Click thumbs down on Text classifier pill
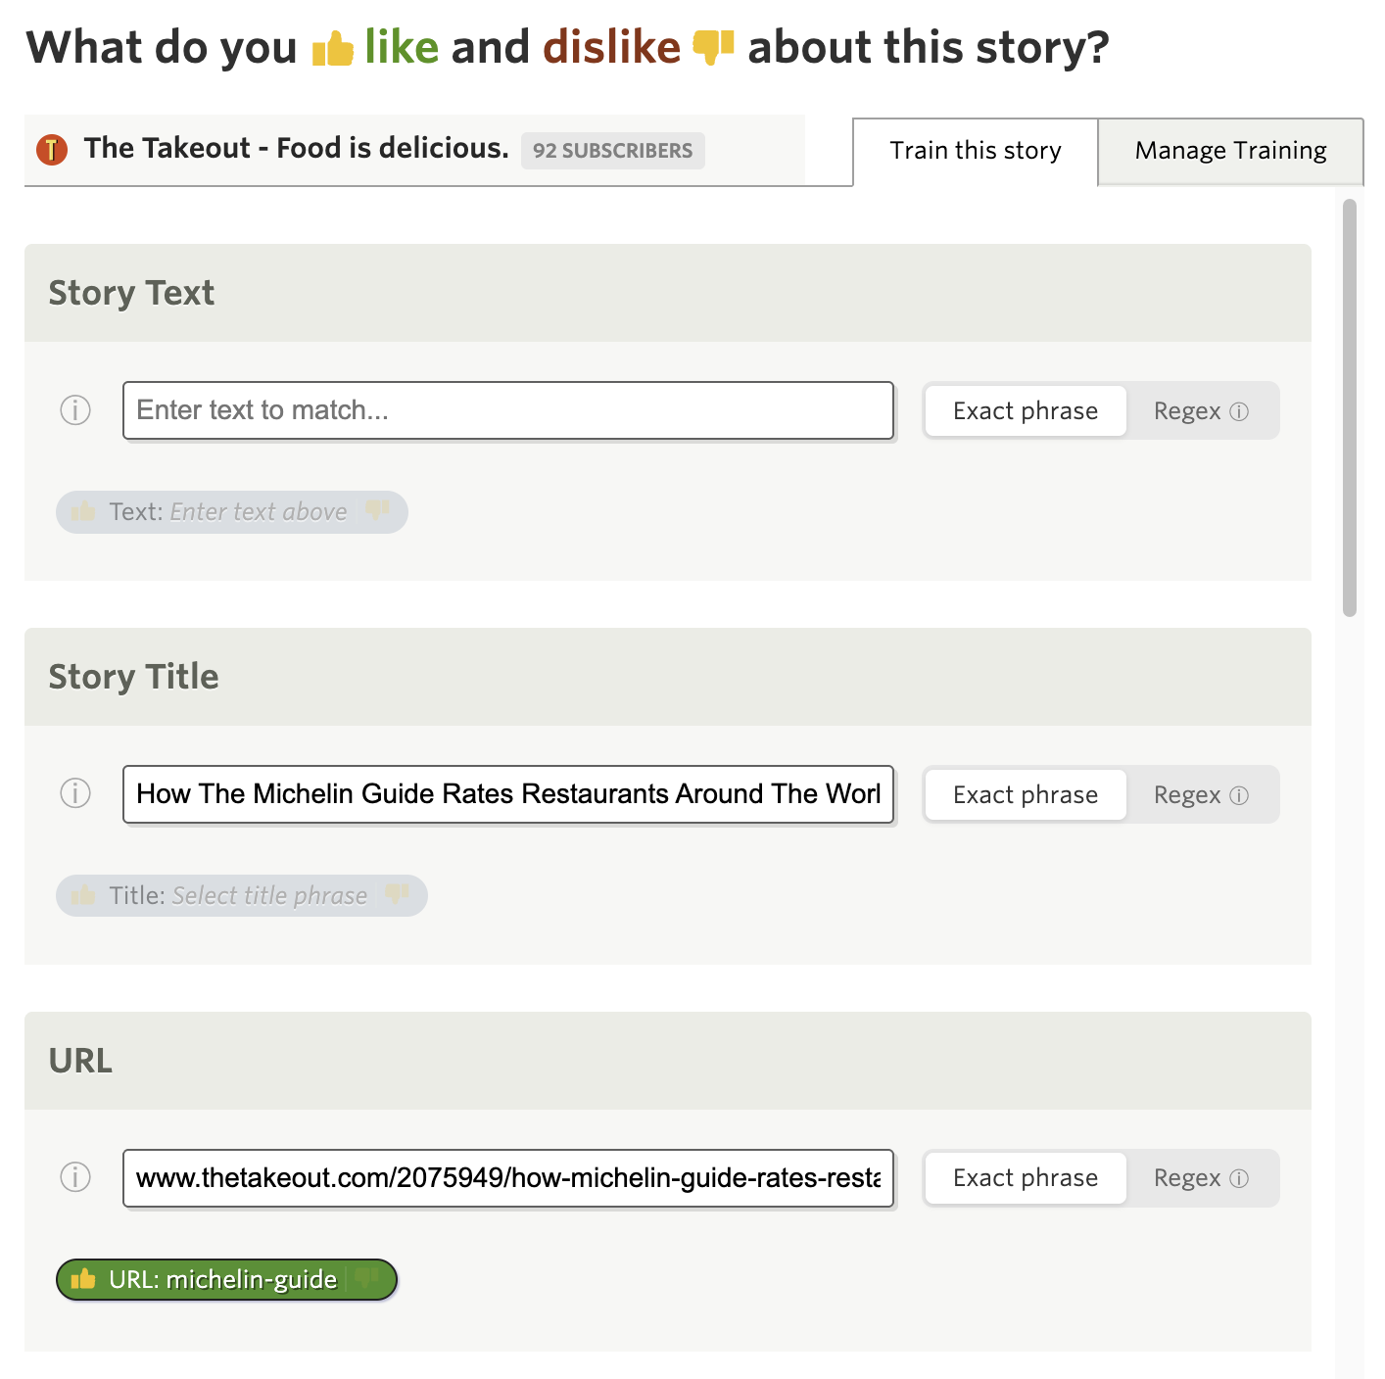1385x1379 pixels. [x=377, y=511]
